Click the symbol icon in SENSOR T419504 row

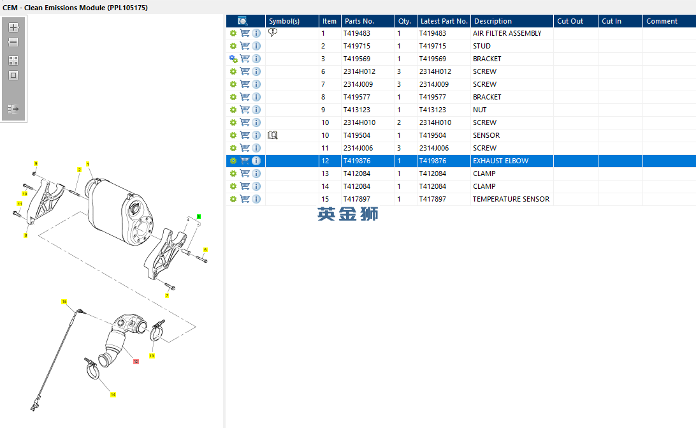click(273, 135)
